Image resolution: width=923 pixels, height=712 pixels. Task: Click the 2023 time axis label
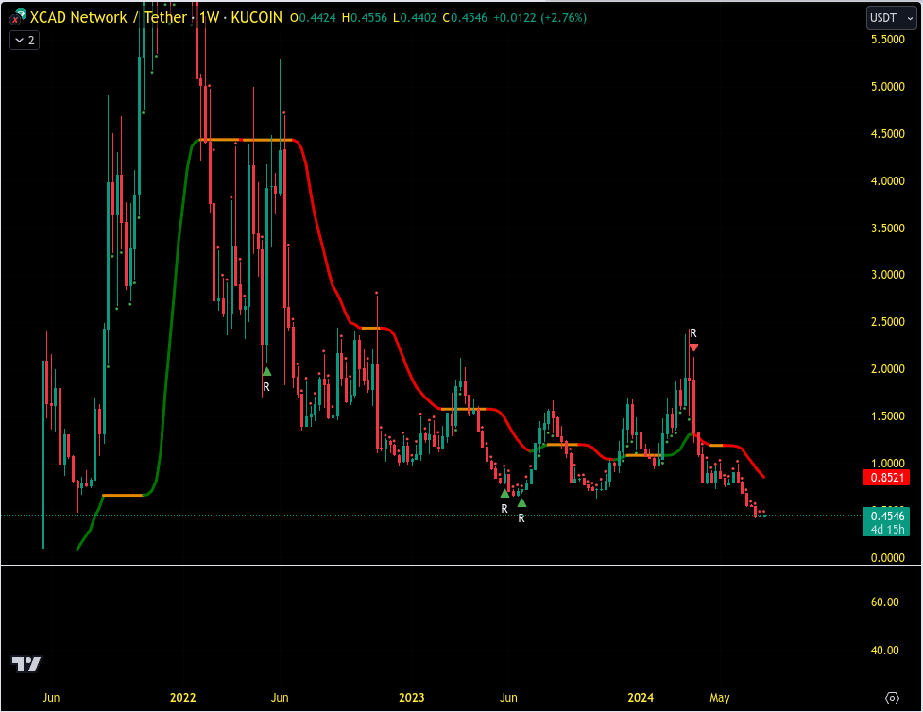point(412,698)
